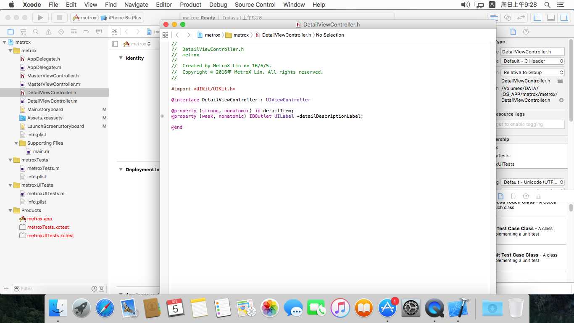Toggle recent files filter in navigator
The image size is (574, 323).
[x=95, y=289]
